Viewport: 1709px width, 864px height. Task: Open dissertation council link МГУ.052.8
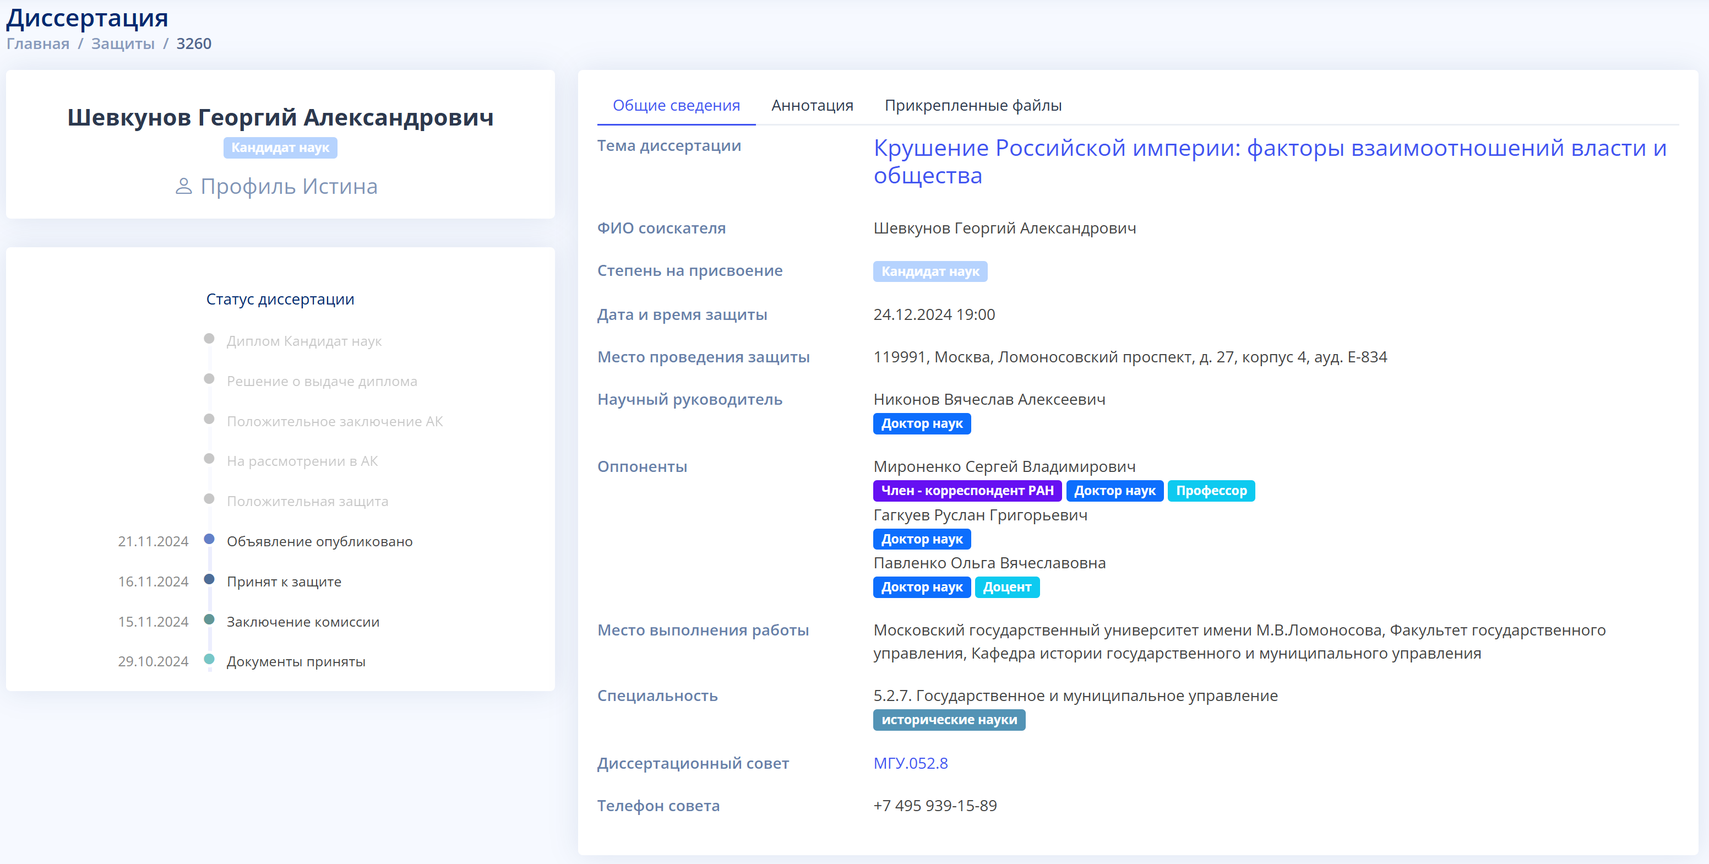[x=910, y=763]
